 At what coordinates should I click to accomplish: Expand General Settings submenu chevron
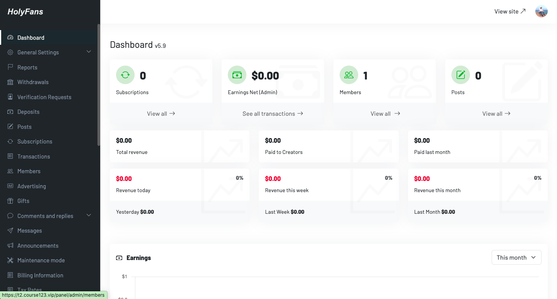pyautogui.click(x=89, y=52)
